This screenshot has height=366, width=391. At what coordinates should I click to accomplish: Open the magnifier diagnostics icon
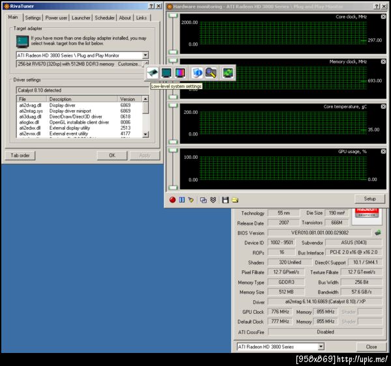pyautogui.click(x=211, y=73)
